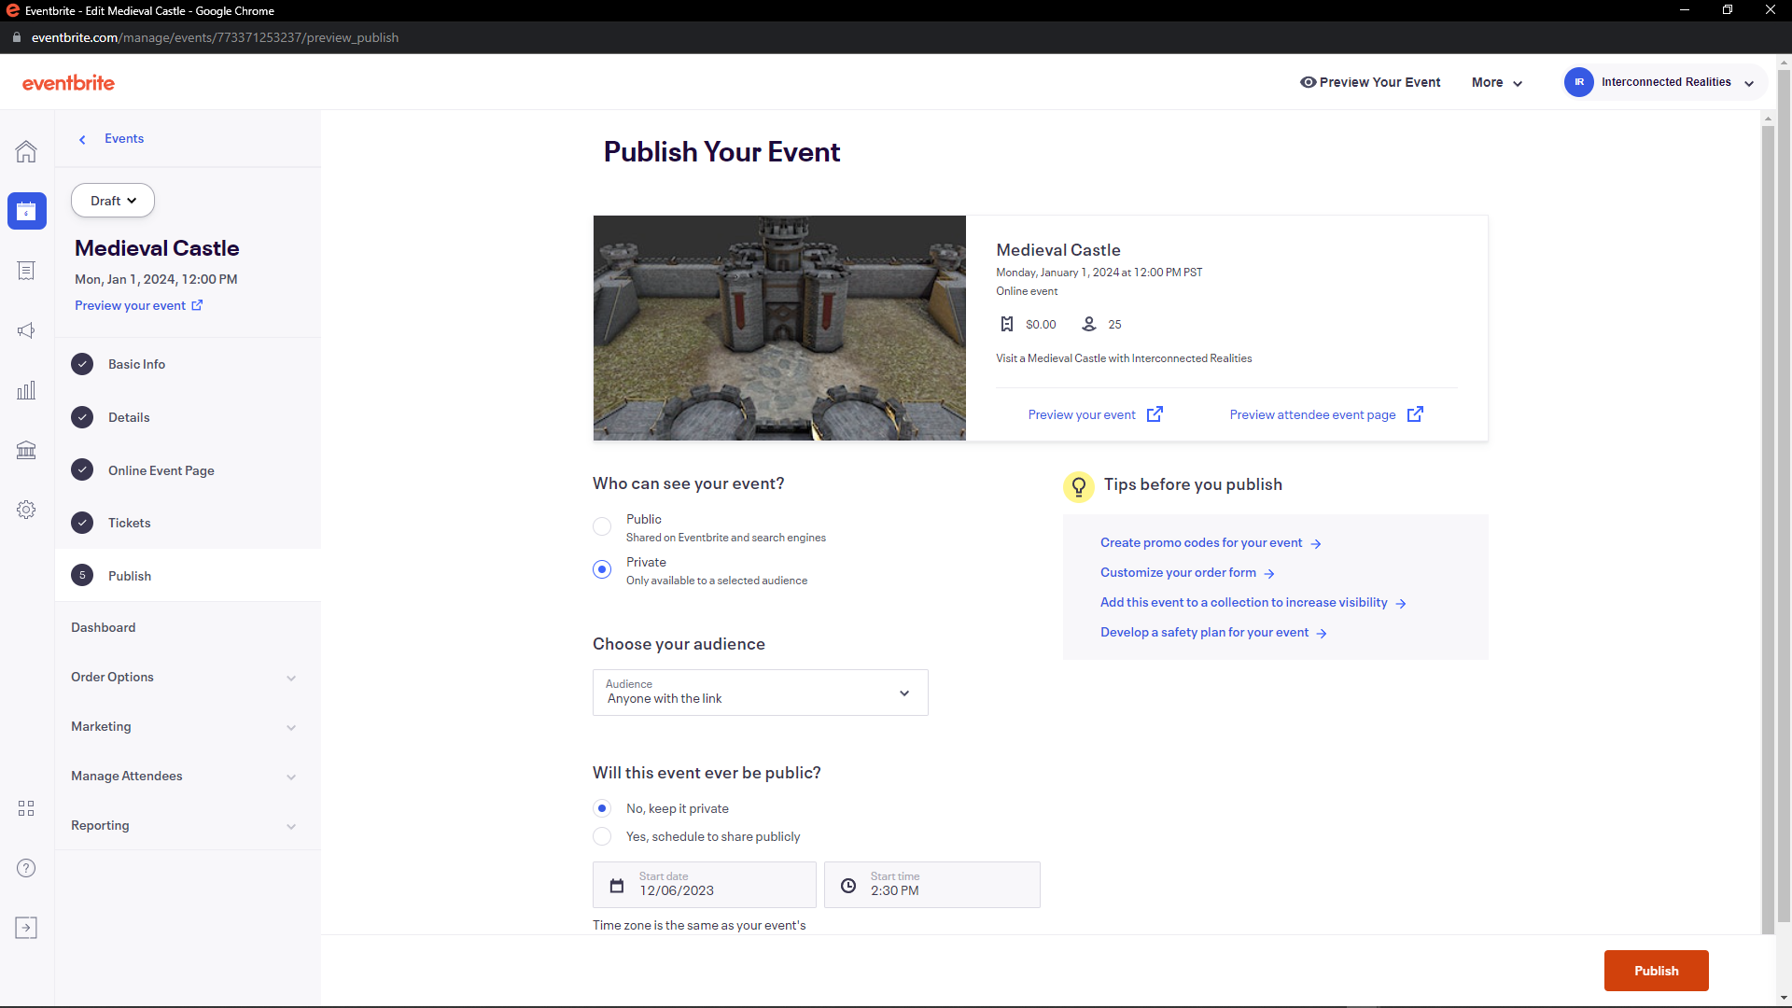Click the finance bank building icon

tap(26, 450)
